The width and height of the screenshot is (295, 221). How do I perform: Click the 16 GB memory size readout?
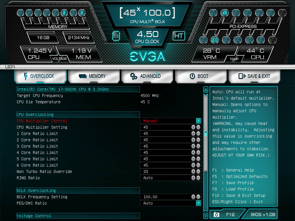pyautogui.click(x=43, y=38)
